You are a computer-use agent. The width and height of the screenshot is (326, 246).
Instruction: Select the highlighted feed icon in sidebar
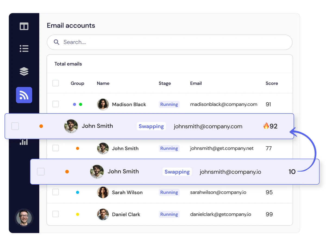pos(24,95)
